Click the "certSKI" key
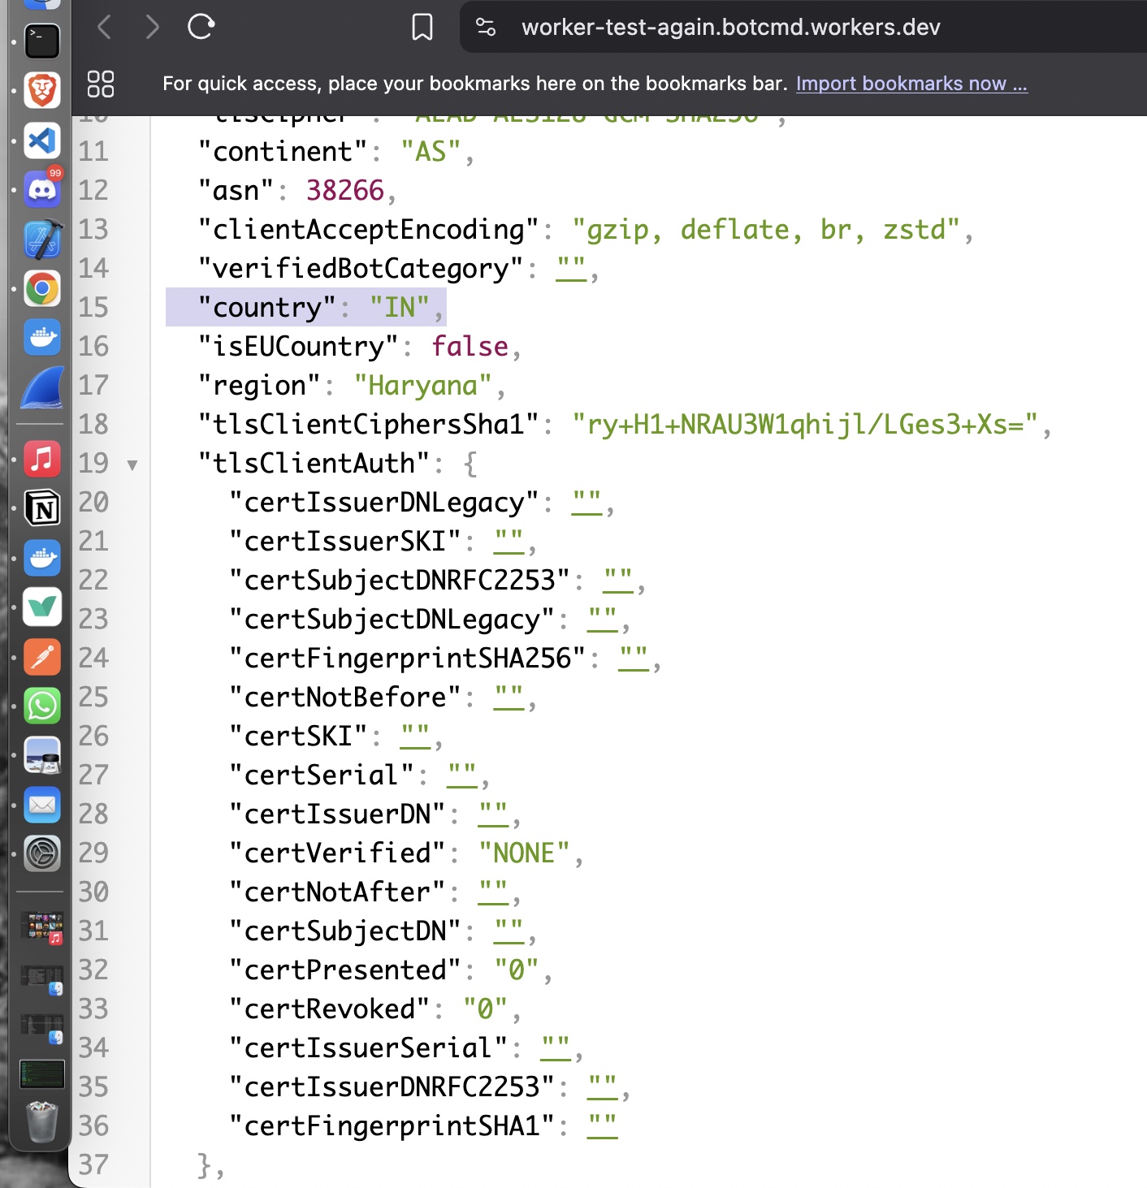 pos(299,737)
